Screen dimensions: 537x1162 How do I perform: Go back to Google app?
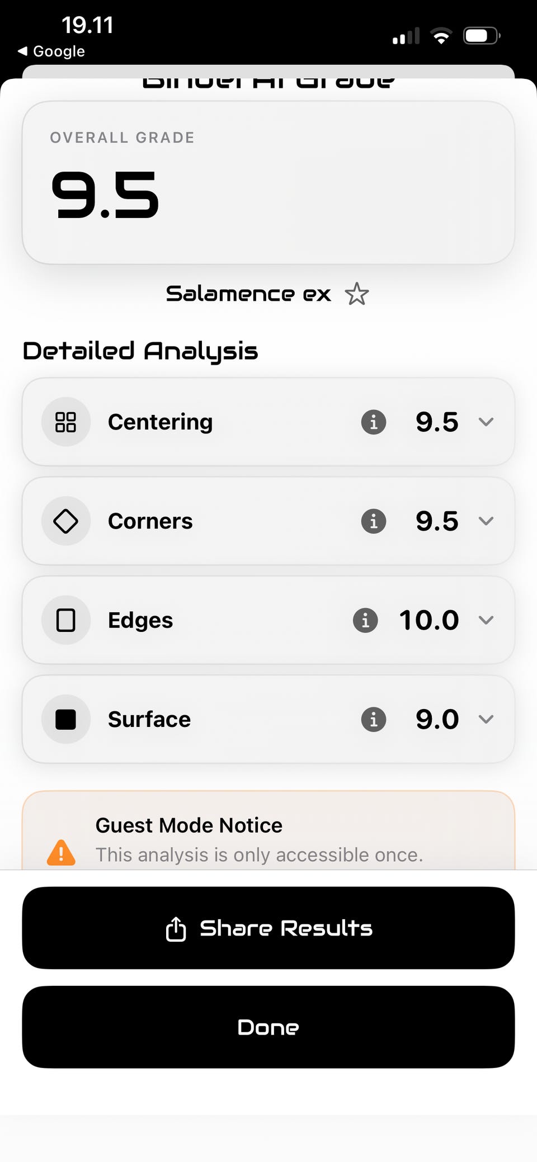(x=51, y=51)
